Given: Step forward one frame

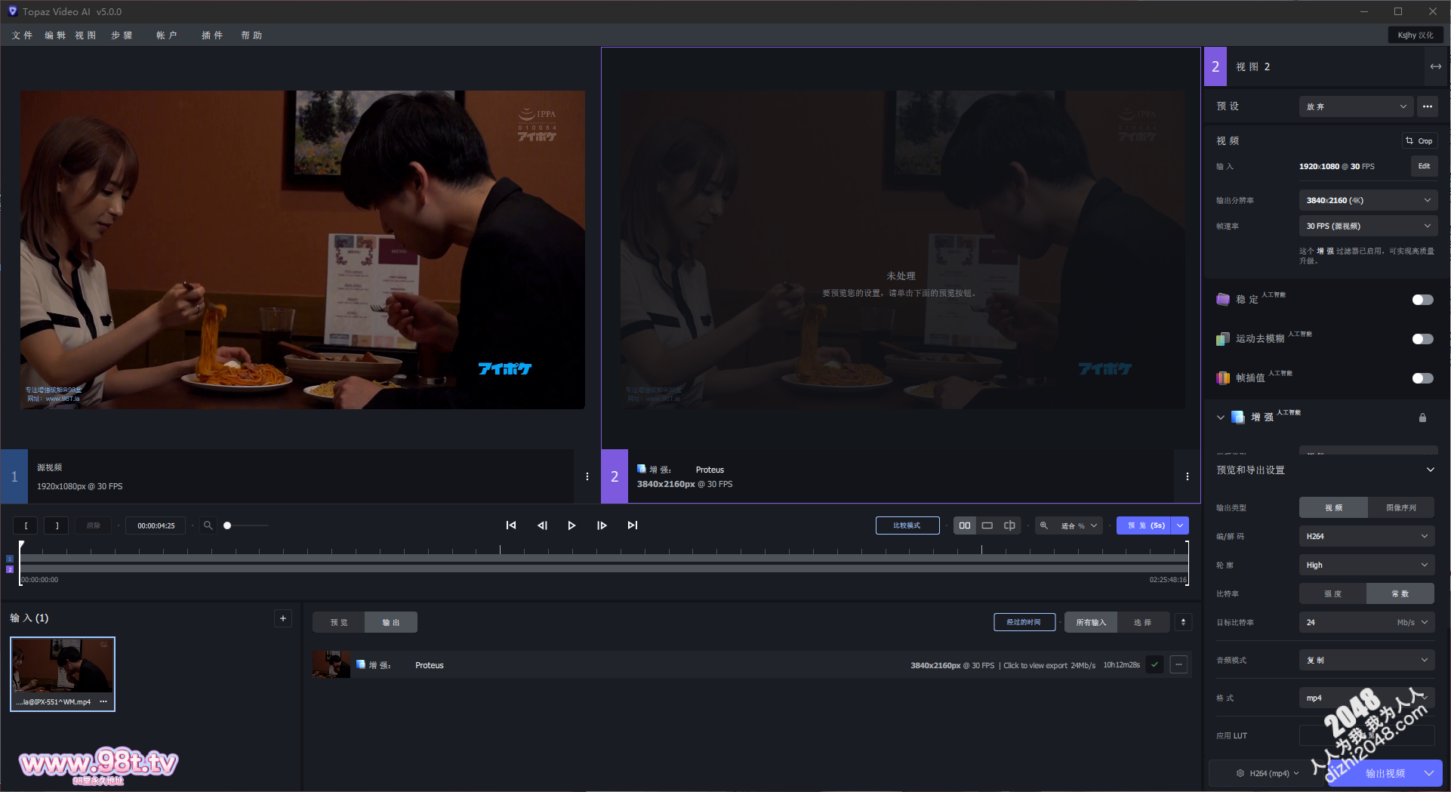Looking at the screenshot, I should (602, 525).
